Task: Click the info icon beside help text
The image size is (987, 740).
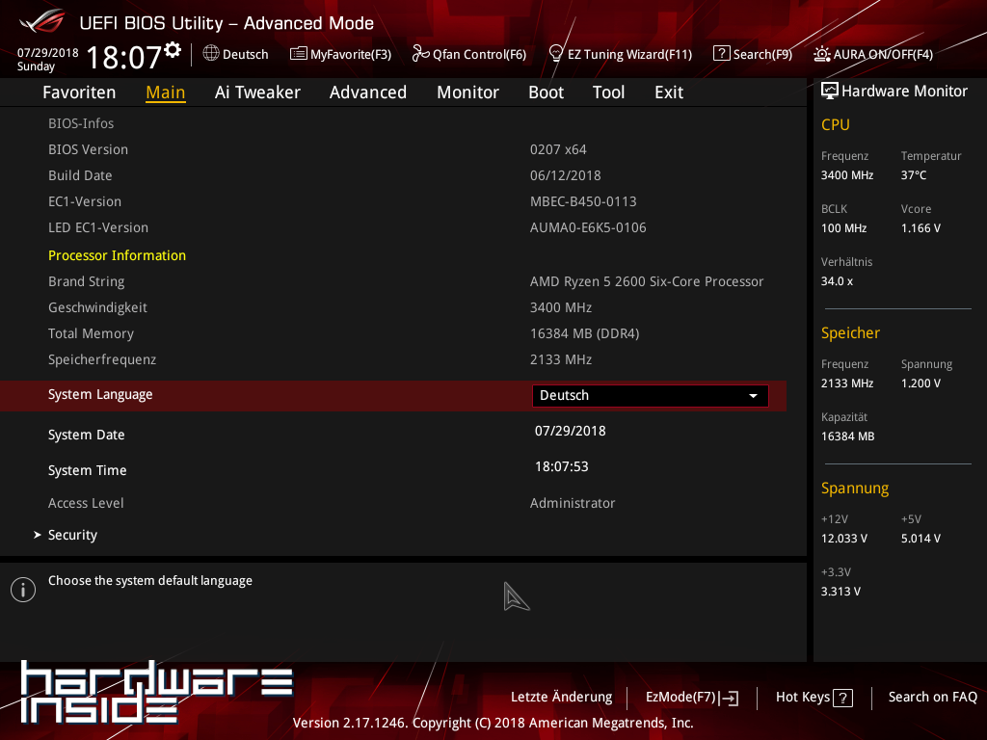Action: pos(23,590)
